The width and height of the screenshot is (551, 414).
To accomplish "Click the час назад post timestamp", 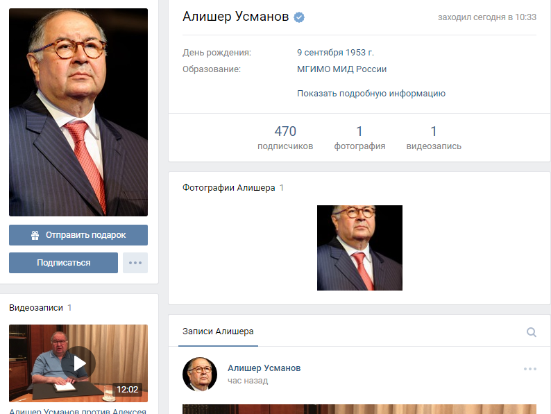I will tap(248, 381).
